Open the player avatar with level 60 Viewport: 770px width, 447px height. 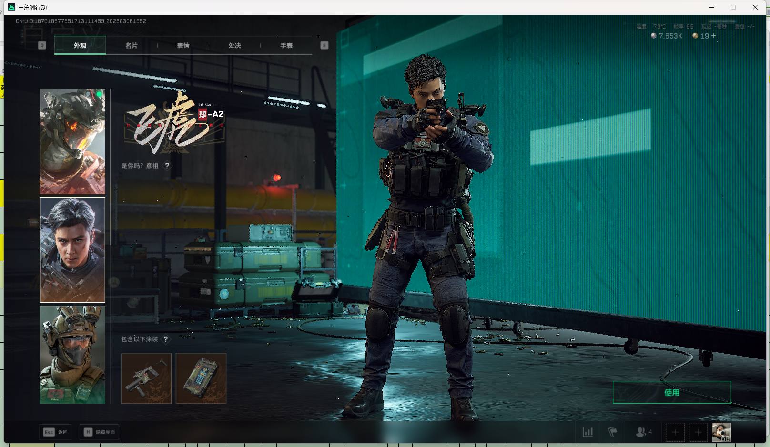click(x=721, y=432)
